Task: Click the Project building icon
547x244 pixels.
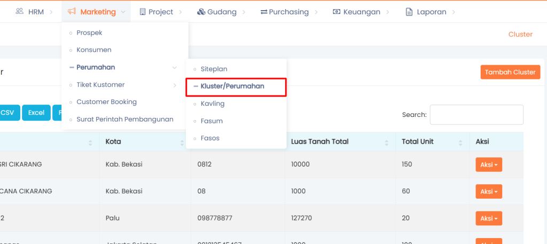Action: tap(142, 11)
